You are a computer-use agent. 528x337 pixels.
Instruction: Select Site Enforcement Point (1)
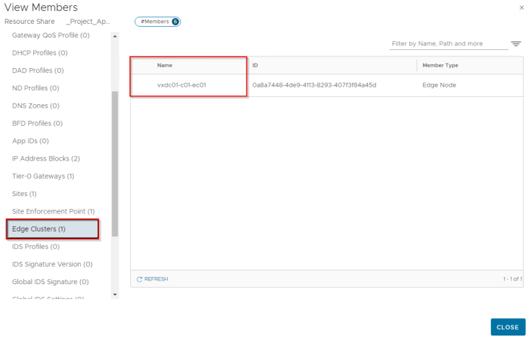[54, 211]
